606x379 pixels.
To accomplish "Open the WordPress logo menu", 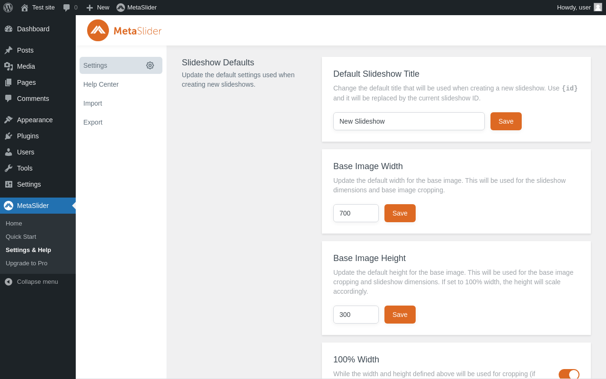I will [x=8, y=8].
